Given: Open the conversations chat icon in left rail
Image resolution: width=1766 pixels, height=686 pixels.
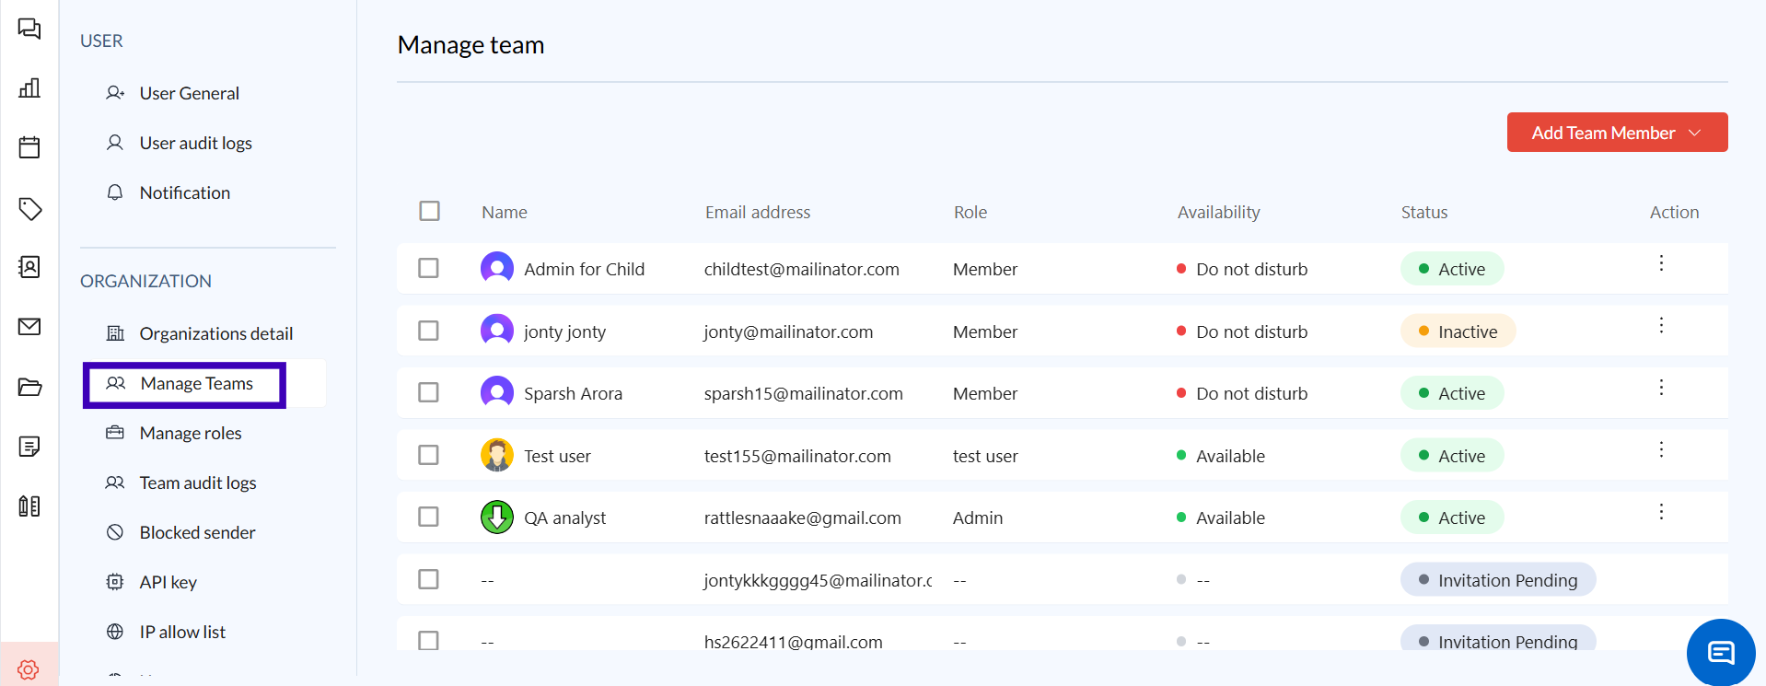Looking at the screenshot, I should [29, 29].
